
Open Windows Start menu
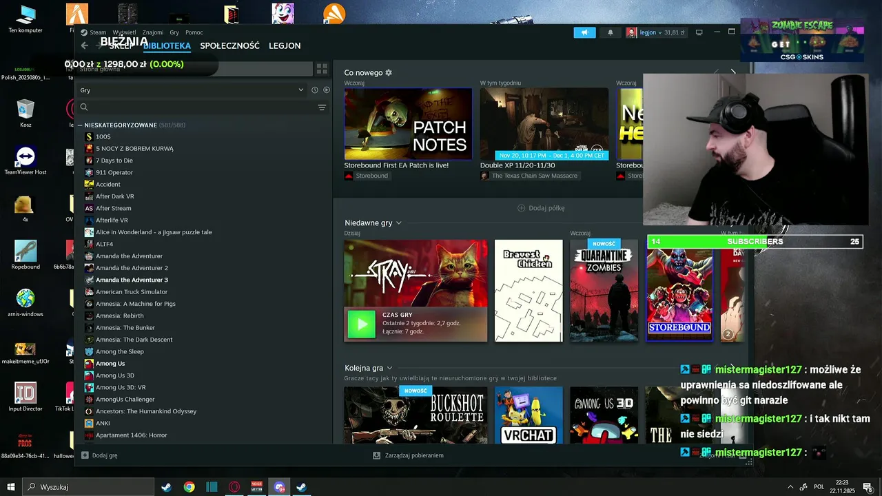coord(11,487)
